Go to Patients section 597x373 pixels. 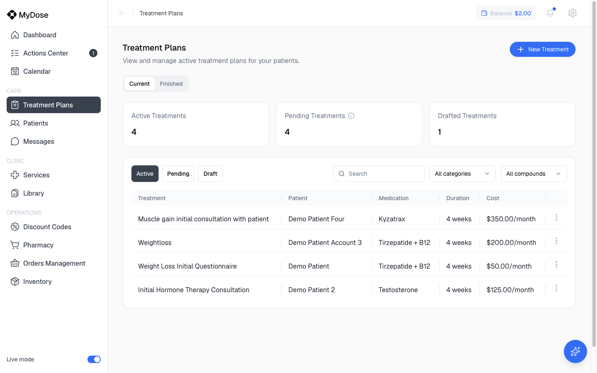pos(53,123)
